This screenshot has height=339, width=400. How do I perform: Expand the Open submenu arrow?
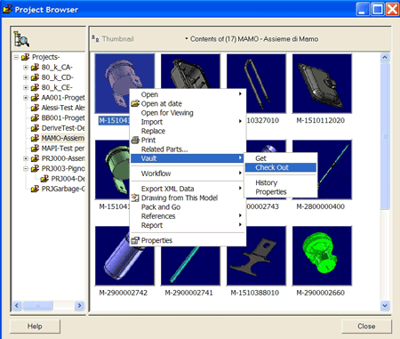pos(240,94)
